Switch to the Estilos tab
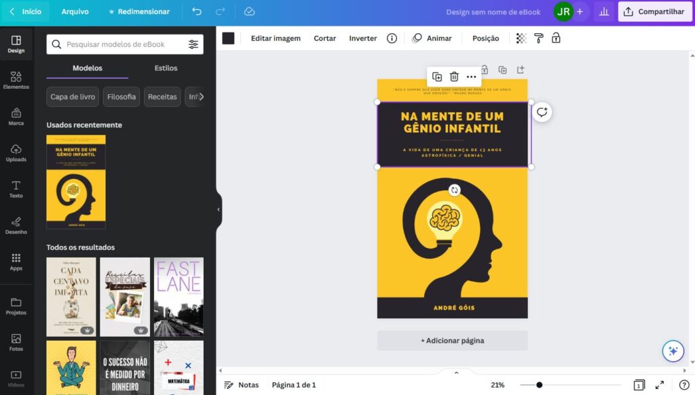 pos(166,68)
